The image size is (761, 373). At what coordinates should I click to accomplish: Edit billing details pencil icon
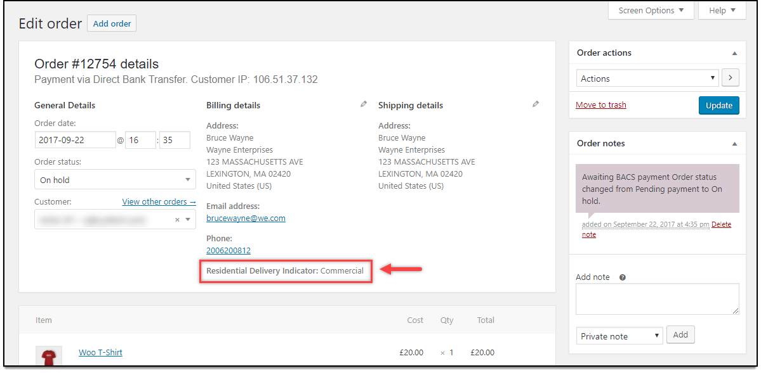(x=364, y=104)
